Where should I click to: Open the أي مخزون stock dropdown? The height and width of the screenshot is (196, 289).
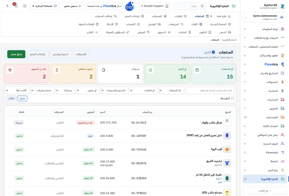coord(88,90)
